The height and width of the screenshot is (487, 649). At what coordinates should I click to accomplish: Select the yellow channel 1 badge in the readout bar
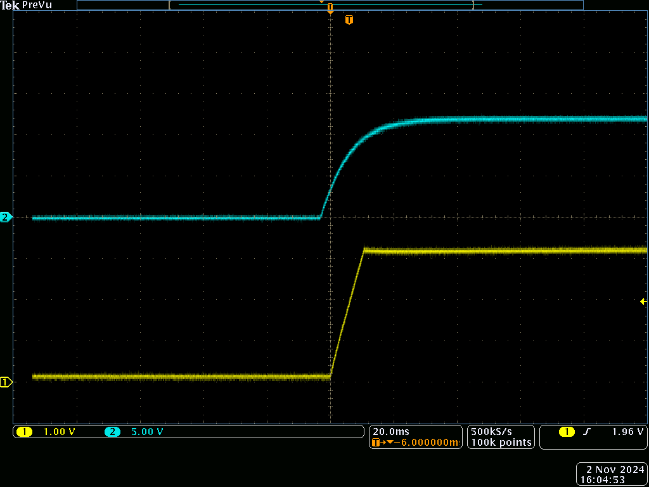coord(24,432)
